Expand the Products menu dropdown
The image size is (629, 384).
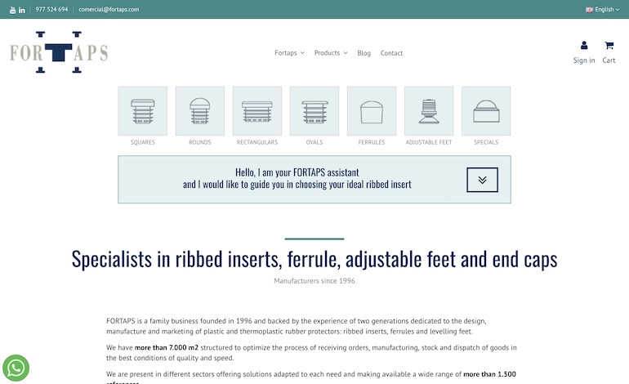(x=331, y=53)
